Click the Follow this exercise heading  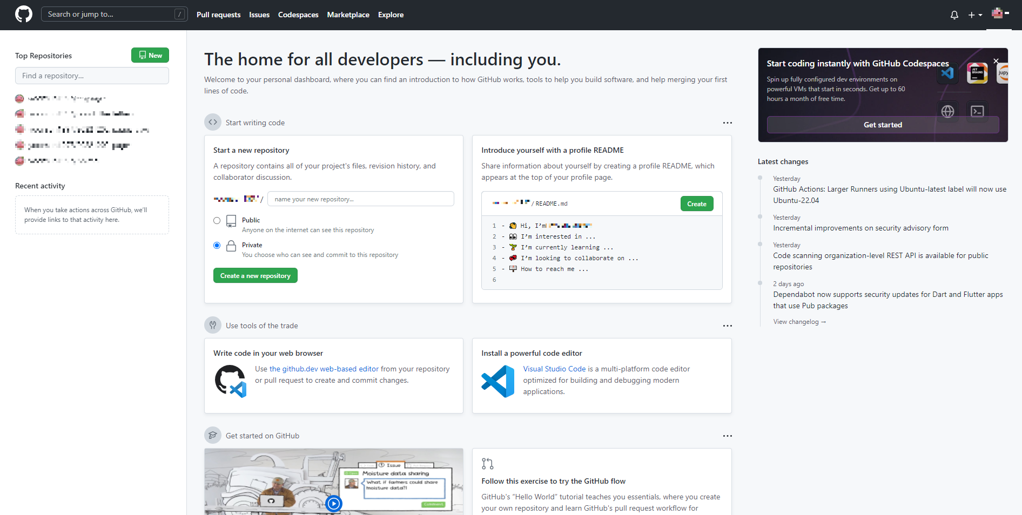click(553, 481)
